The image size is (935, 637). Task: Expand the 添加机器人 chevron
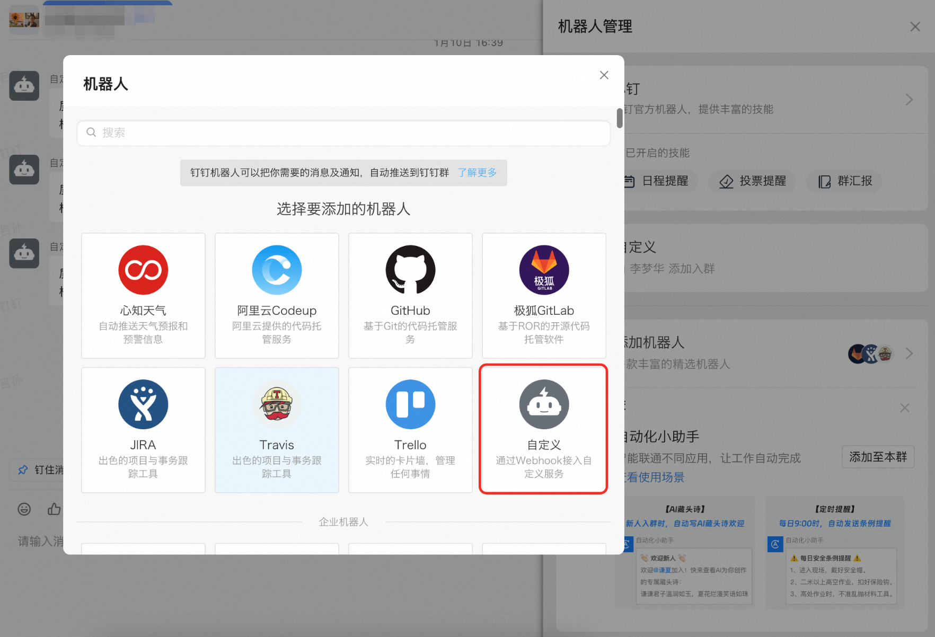[909, 353]
